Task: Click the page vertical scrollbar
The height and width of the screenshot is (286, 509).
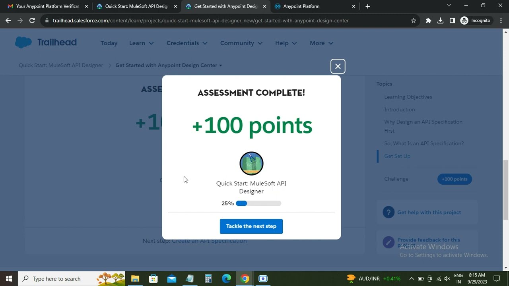Action: (x=506, y=189)
